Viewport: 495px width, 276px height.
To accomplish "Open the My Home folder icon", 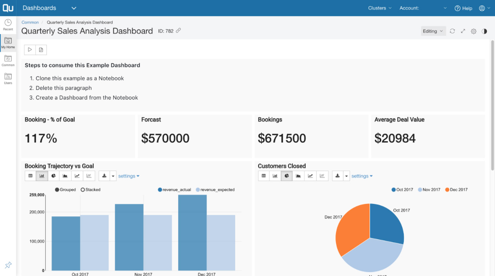I will 8,43.
